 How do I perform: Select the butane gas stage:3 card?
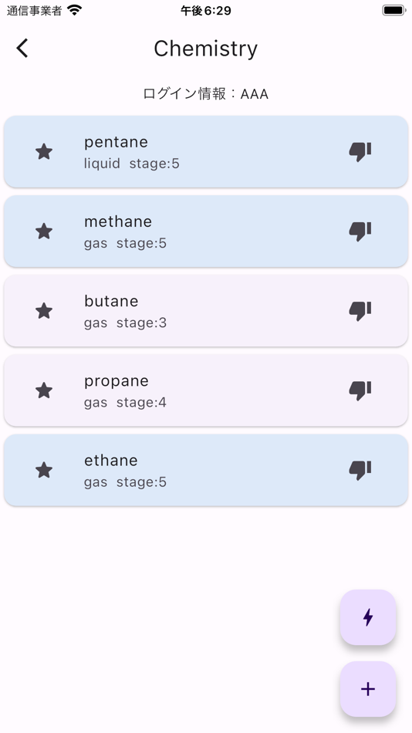tap(206, 311)
